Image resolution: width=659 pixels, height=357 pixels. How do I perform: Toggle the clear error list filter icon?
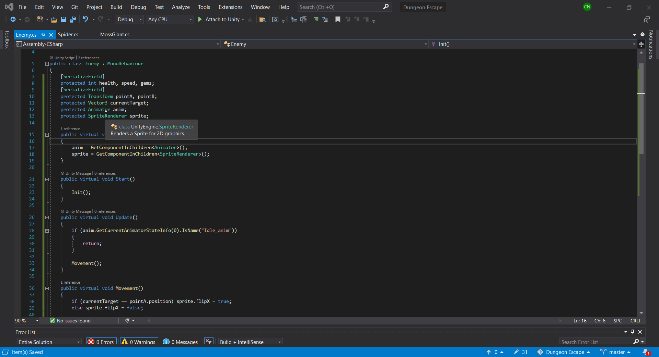[208, 342]
